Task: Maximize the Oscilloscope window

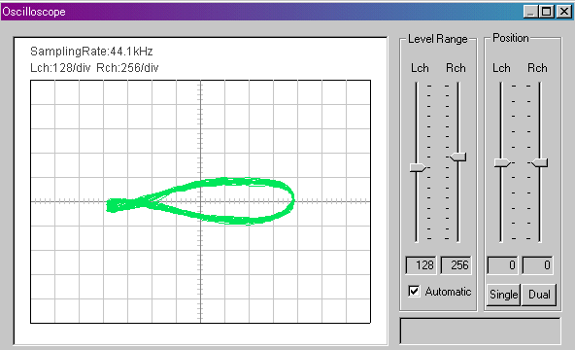Action: click(x=547, y=12)
